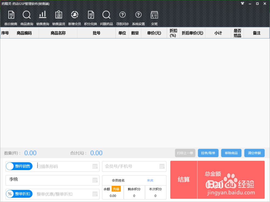Click 新增会员 add member icon

(x=75, y=18)
